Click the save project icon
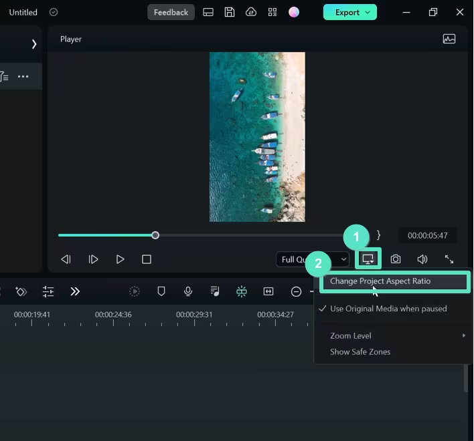The image size is (474, 441). click(x=230, y=12)
